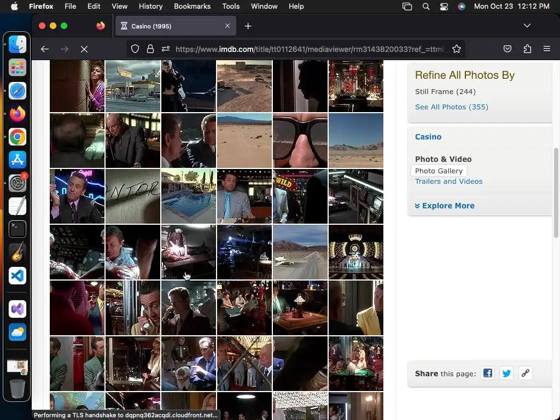Open the Apple menu
The width and height of the screenshot is (560, 420).
(x=14, y=7)
